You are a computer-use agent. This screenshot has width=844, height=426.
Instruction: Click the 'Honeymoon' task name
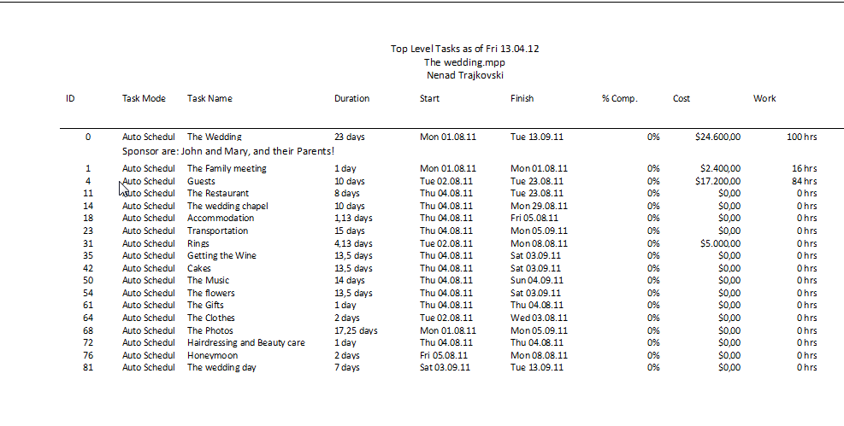pyautogui.click(x=212, y=355)
